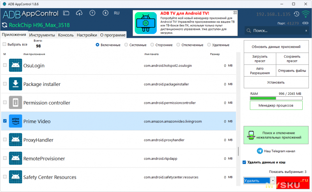The image size is (312, 192).
Task: Select the Системные radio filter
Action: (126, 45)
